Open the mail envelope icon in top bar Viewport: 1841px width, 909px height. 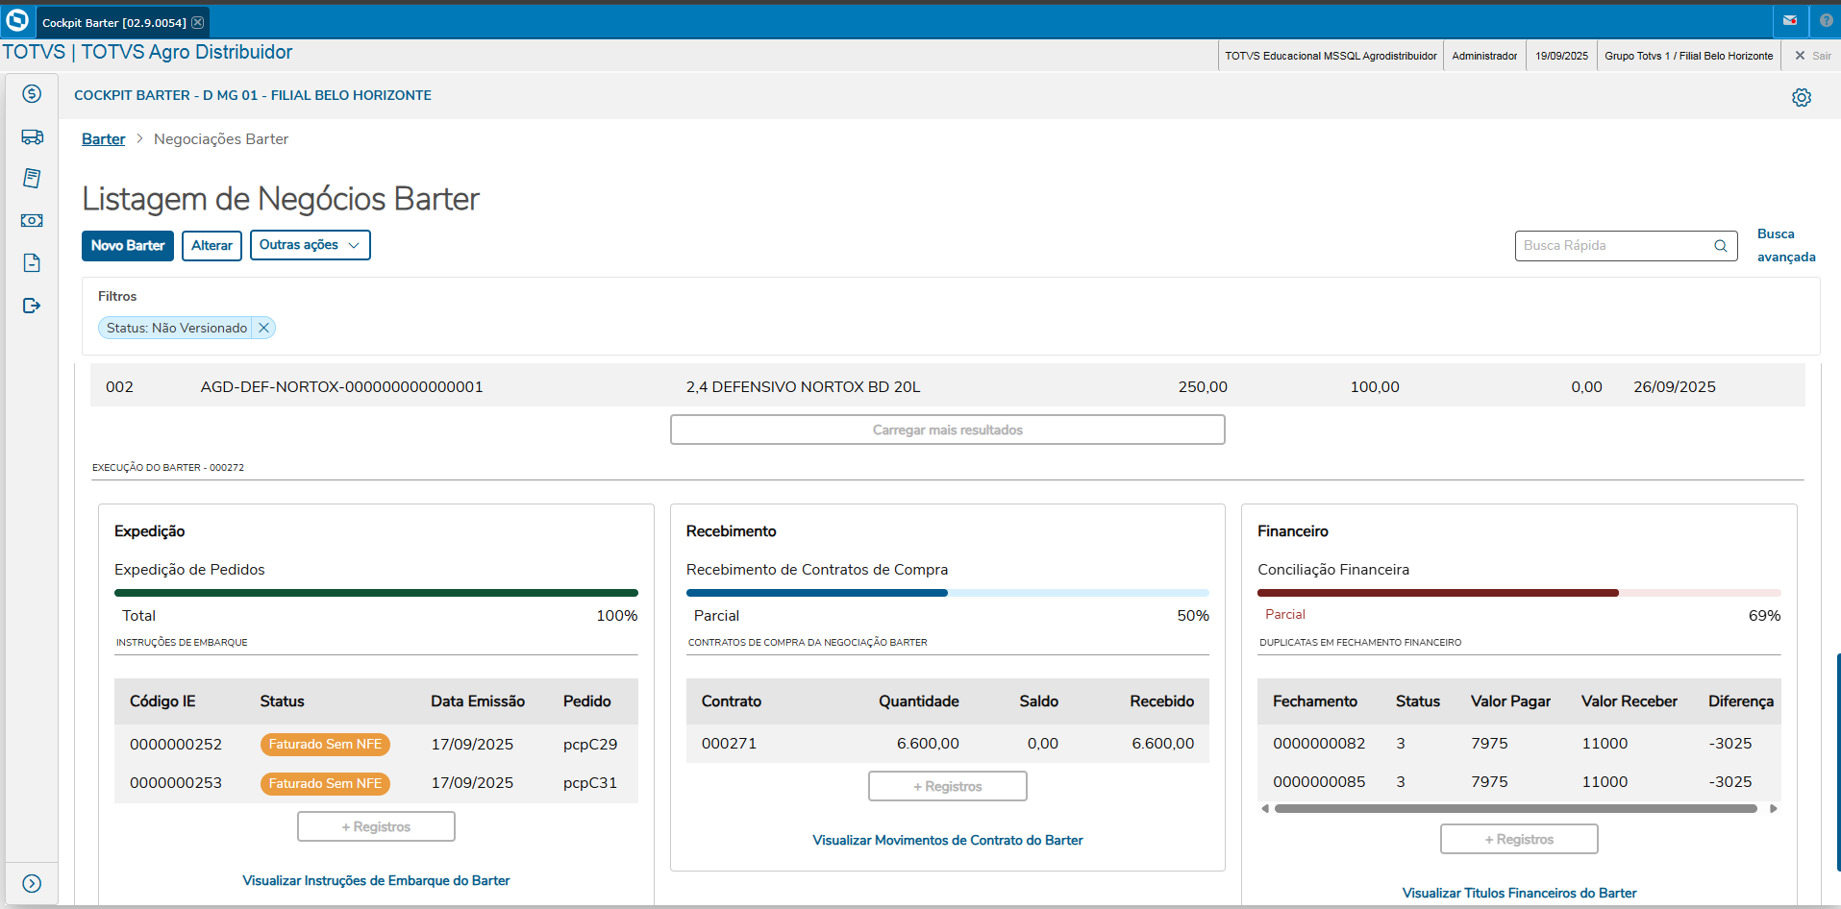tap(1789, 20)
